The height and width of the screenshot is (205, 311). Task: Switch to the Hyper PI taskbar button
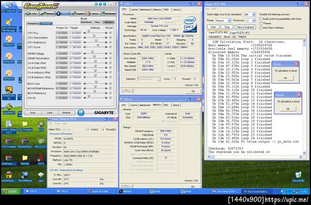coord(101,192)
